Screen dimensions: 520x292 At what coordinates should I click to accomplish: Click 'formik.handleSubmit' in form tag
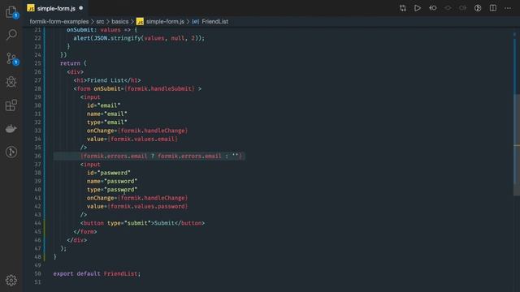(159, 88)
